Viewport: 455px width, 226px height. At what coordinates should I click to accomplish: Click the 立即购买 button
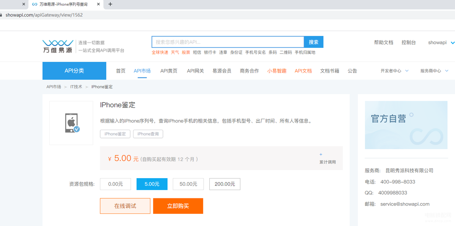(x=178, y=206)
